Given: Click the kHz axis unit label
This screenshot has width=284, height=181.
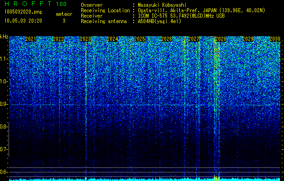Looking at the screenshot, I should 4,37.
